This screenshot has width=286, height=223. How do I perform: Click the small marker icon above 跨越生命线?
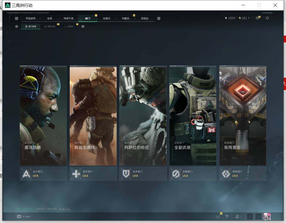(x=72, y=138)
